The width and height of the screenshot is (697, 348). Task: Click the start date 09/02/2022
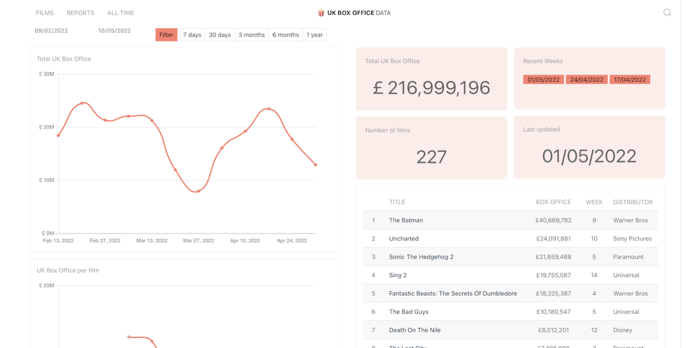pos(51,31)
